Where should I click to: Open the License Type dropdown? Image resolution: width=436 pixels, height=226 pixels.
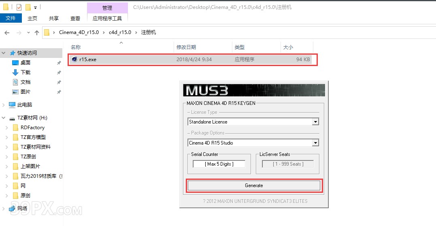pos(315,122)
